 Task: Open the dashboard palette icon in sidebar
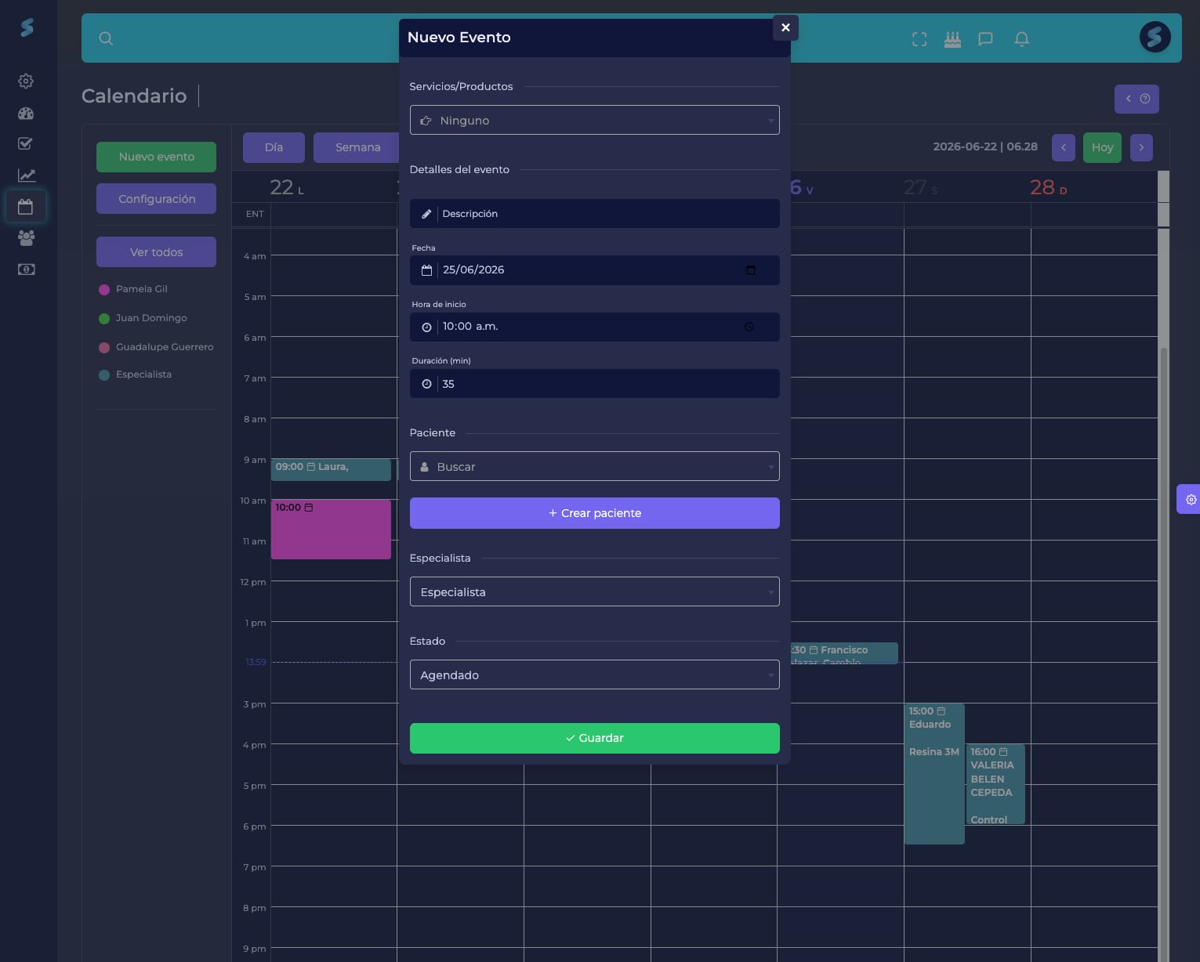(26, 113)
